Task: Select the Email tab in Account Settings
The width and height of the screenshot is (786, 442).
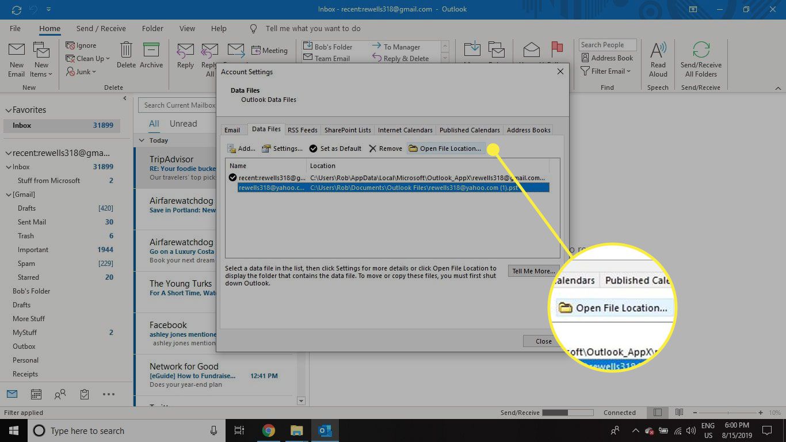Action: coord(232,130)
